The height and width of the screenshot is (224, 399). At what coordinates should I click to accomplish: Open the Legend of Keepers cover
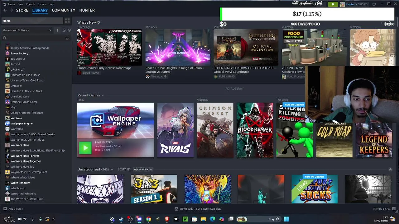pyautogui.click(x=374, y=140)
